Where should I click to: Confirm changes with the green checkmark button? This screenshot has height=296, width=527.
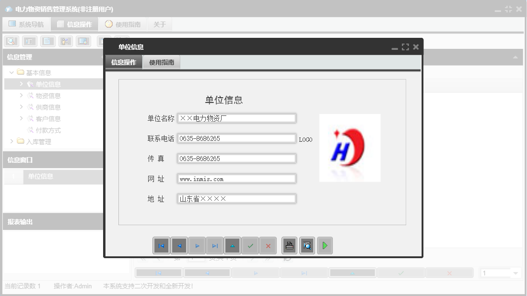tap(250, 245)
